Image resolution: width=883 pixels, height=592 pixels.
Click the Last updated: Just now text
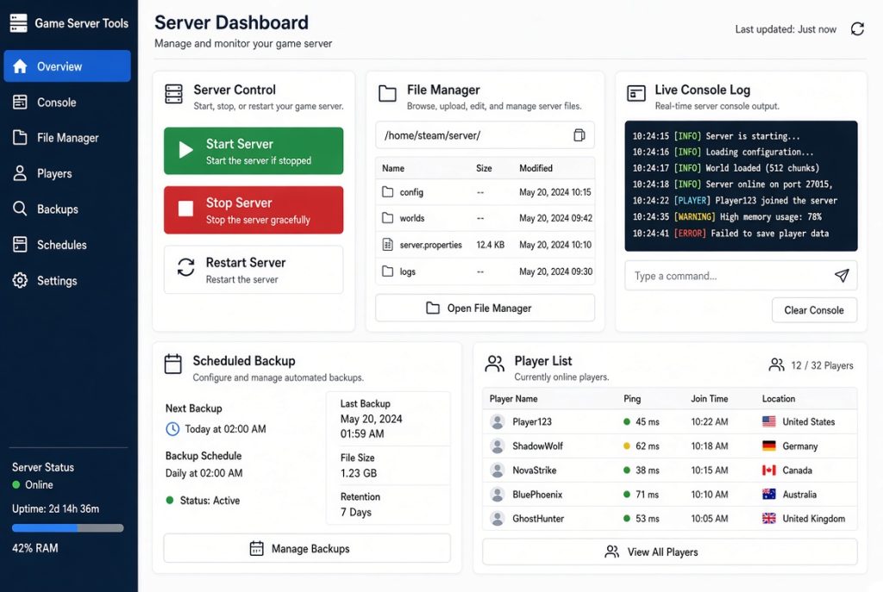coord(786,29)
